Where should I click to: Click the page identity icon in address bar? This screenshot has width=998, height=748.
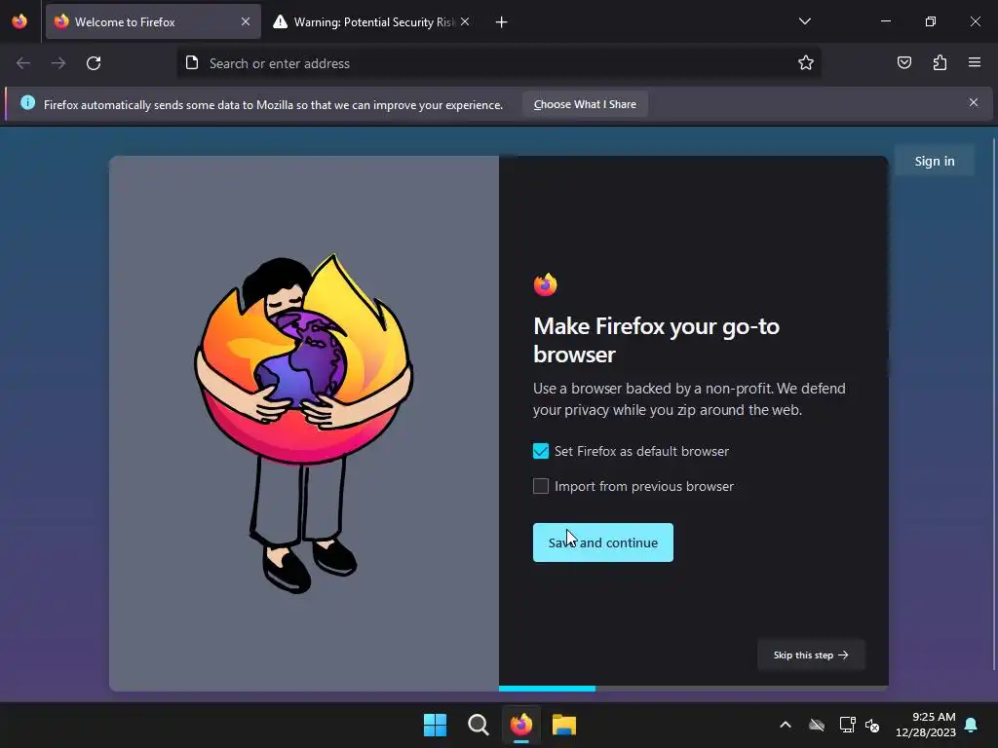click(x=192, y=62)
